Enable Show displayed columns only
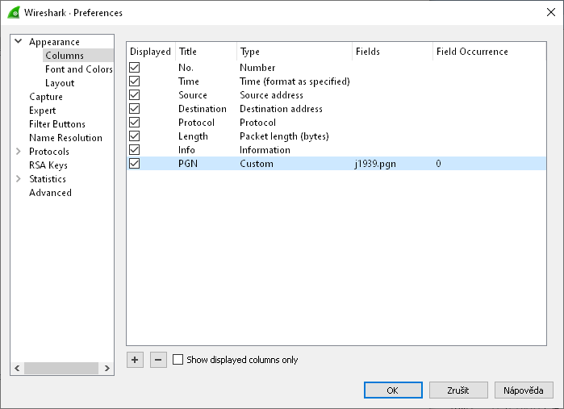This screenshot has width=564, height=409. 178,359
